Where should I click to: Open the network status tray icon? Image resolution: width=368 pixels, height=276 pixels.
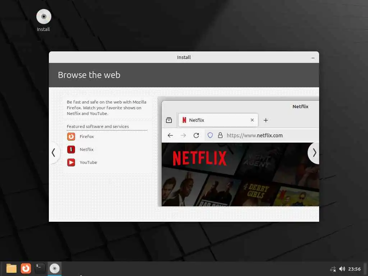click(333, 269)
